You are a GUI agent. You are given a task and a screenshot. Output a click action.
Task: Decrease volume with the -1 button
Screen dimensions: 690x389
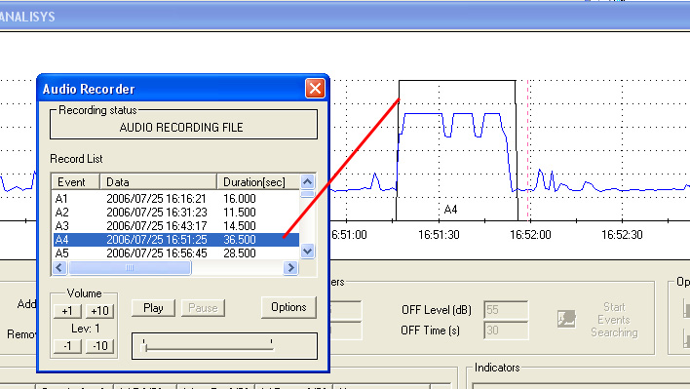67,346
